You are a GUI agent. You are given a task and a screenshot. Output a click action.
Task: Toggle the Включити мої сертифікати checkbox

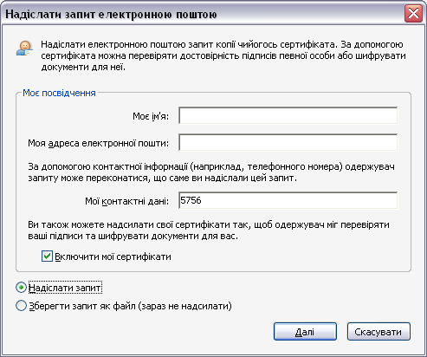point(47,256)
